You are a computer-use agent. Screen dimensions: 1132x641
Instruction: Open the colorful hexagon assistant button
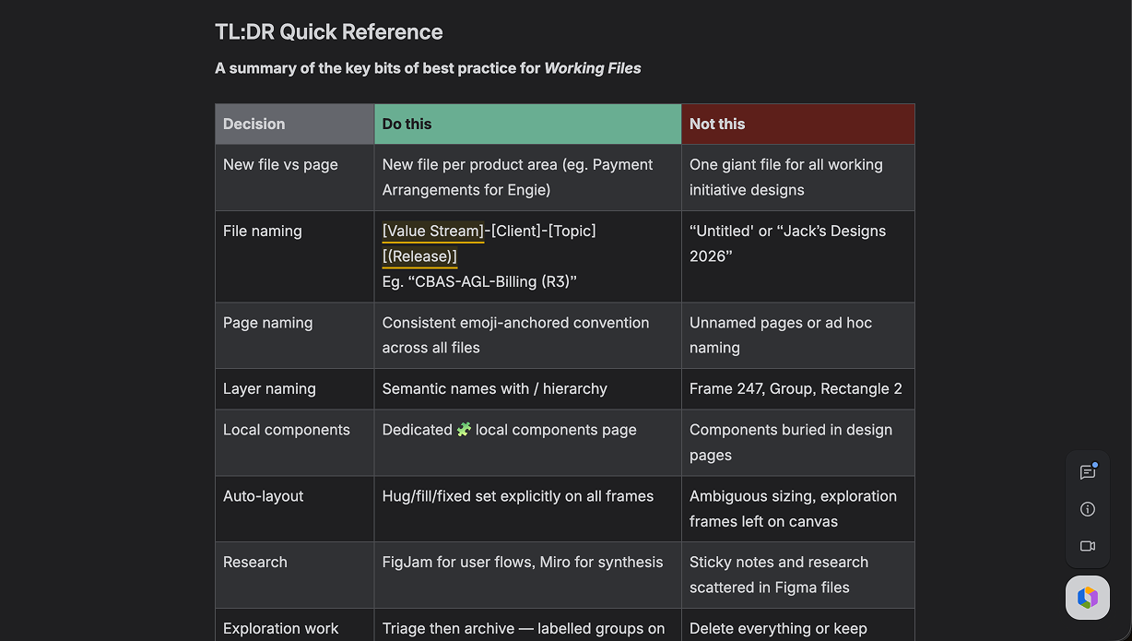[1088, 598]
